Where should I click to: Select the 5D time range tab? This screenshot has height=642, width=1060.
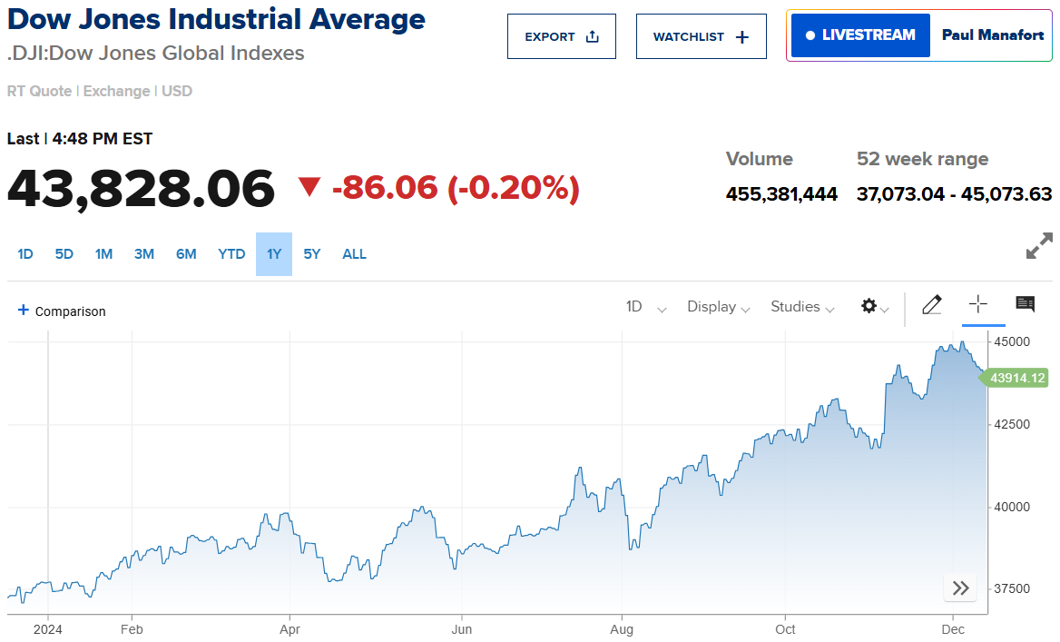pyautogui.click(x=64, y=254)
